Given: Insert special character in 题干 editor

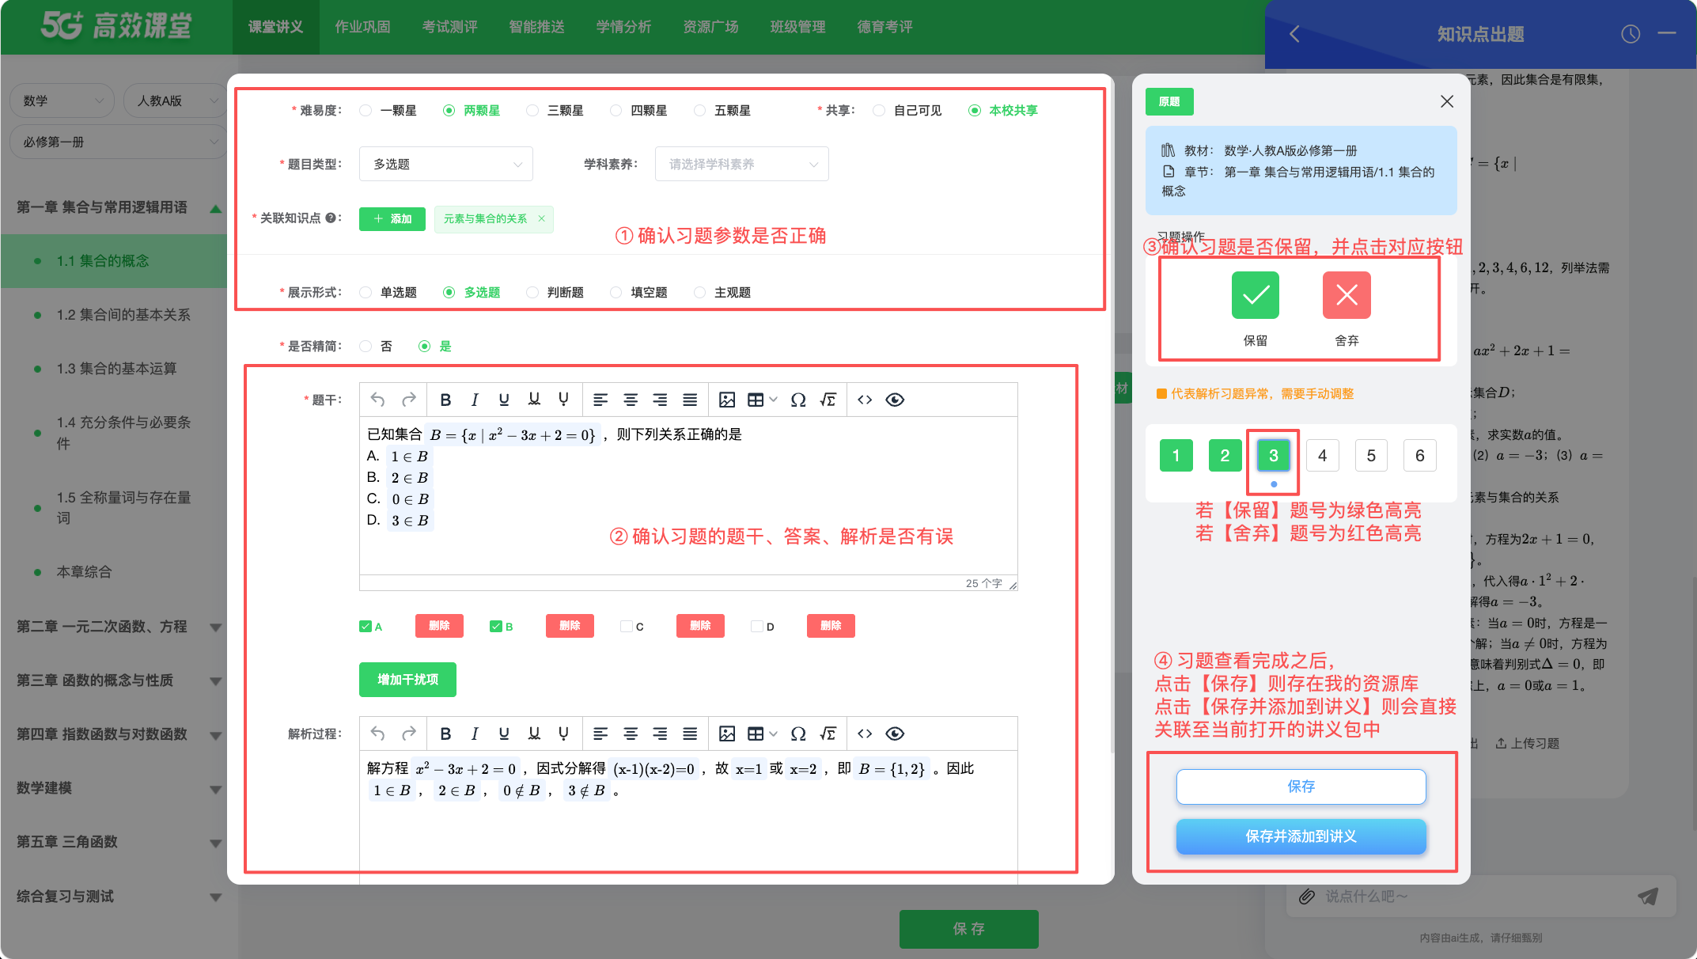Looking at the screenshot, I should pos(798,400).
